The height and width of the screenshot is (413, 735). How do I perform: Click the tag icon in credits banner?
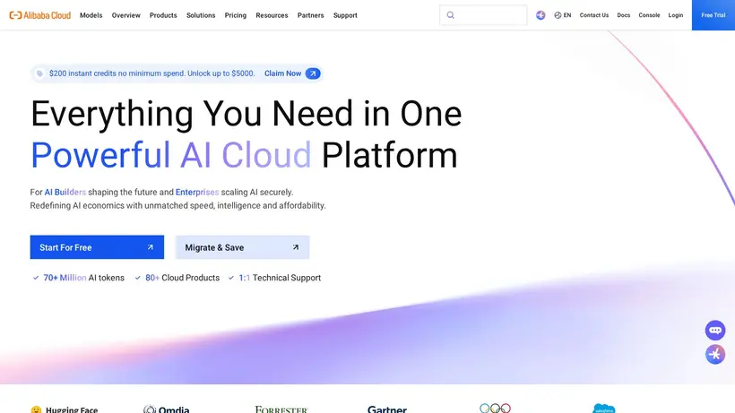[39, 73]
